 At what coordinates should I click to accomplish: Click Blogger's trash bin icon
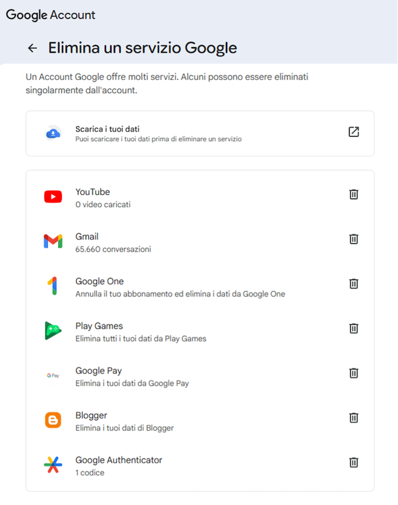pyautogui.click(x=353, y=418)
